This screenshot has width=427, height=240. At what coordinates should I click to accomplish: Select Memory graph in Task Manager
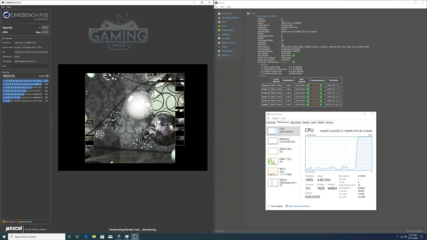pos(273,141)
